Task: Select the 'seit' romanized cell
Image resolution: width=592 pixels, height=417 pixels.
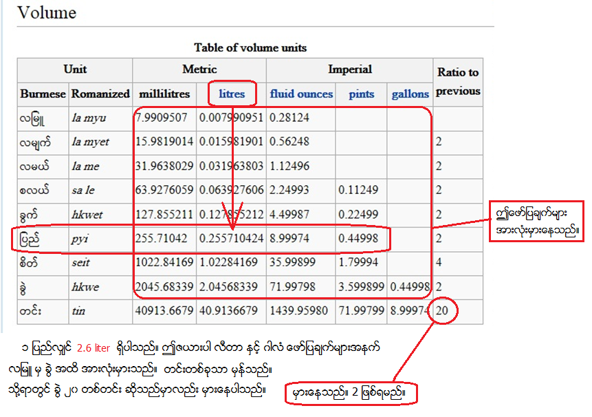Action: [x=81, y=262]
